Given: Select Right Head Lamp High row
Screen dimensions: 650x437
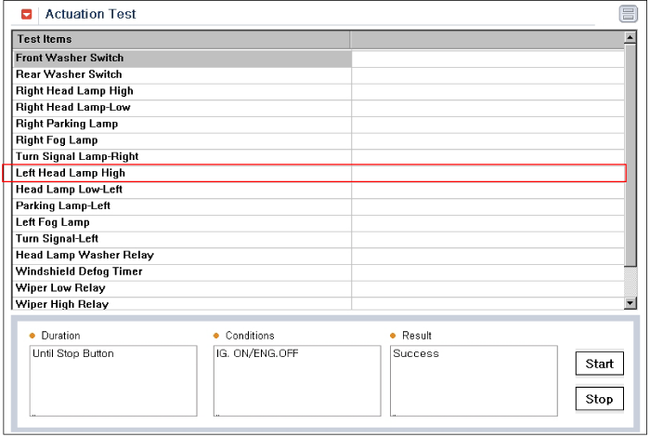Looking at the screenshot, I should coord(318,91).
